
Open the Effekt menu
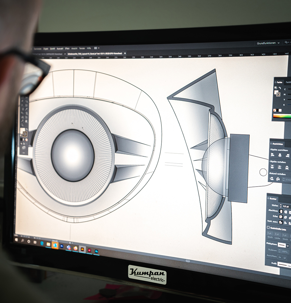67,48
